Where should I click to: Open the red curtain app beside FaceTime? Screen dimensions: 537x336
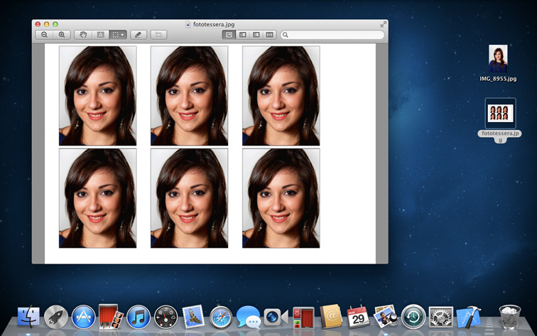point(303,318)
